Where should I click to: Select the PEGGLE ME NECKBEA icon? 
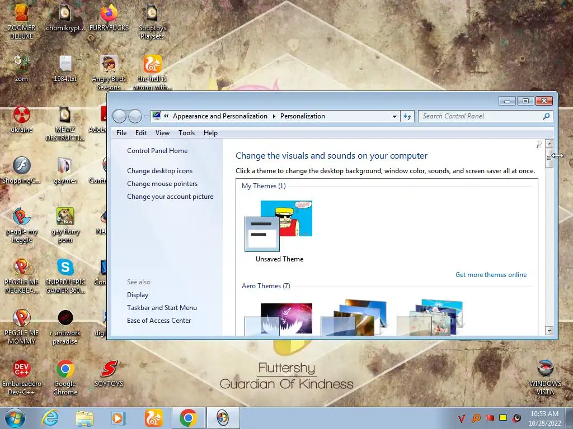pyautogui.click(x=21, y=276)
